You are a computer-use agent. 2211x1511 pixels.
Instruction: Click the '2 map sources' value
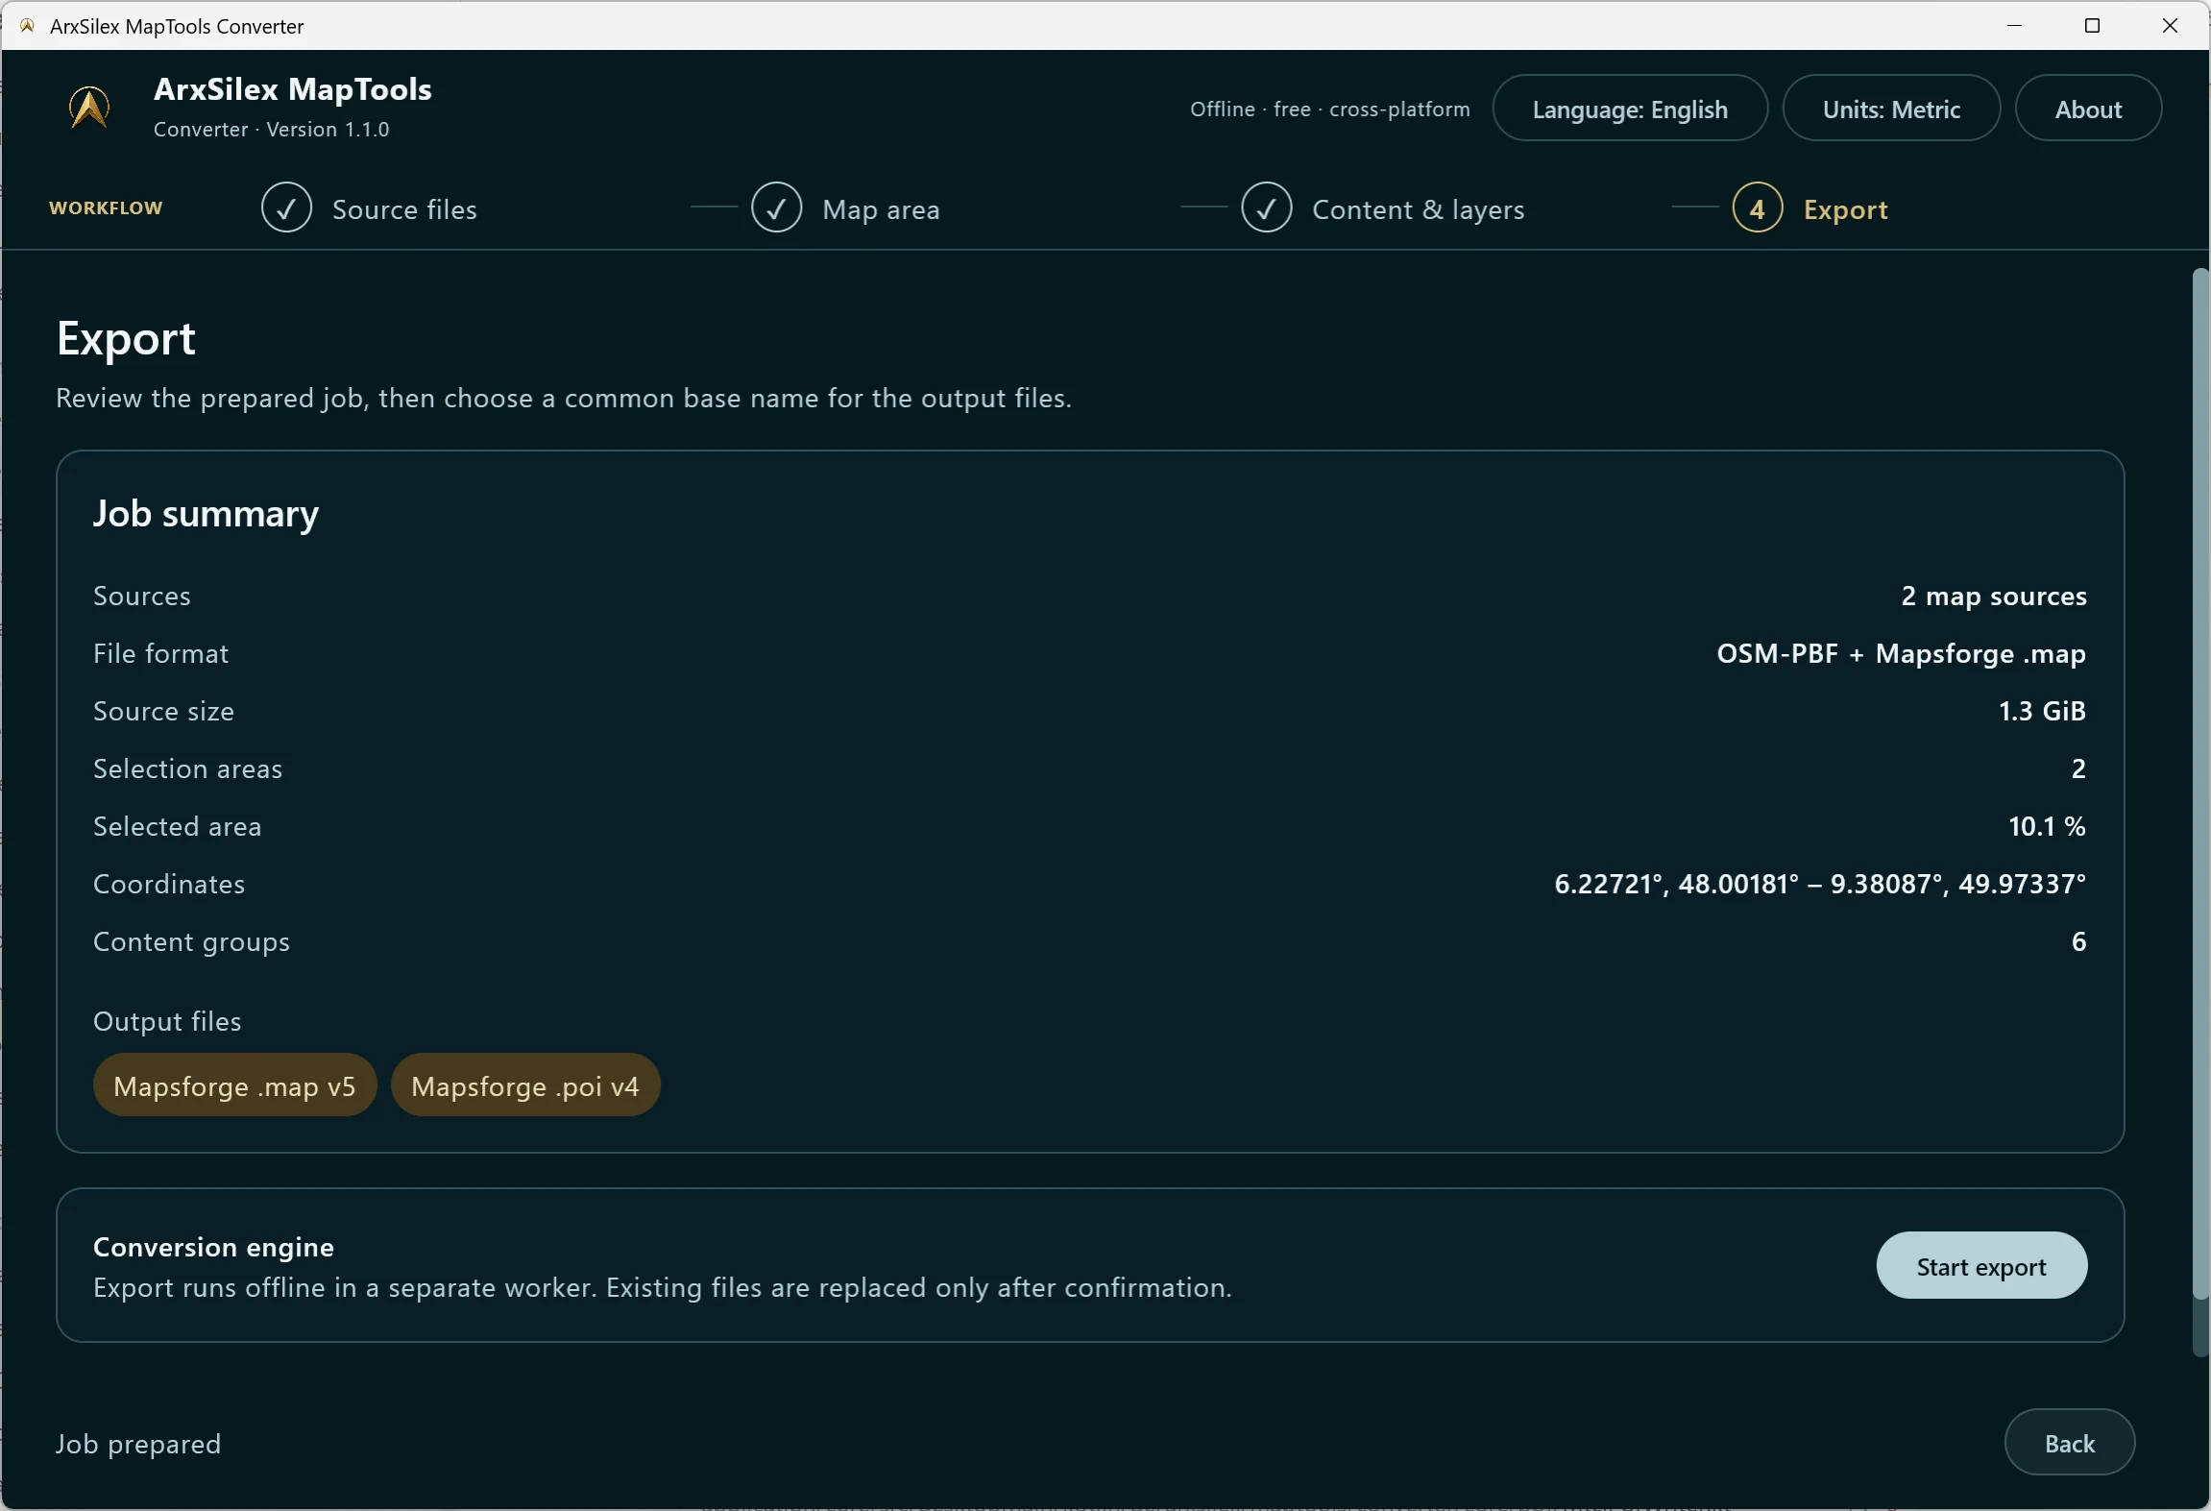coord(1994,596)
